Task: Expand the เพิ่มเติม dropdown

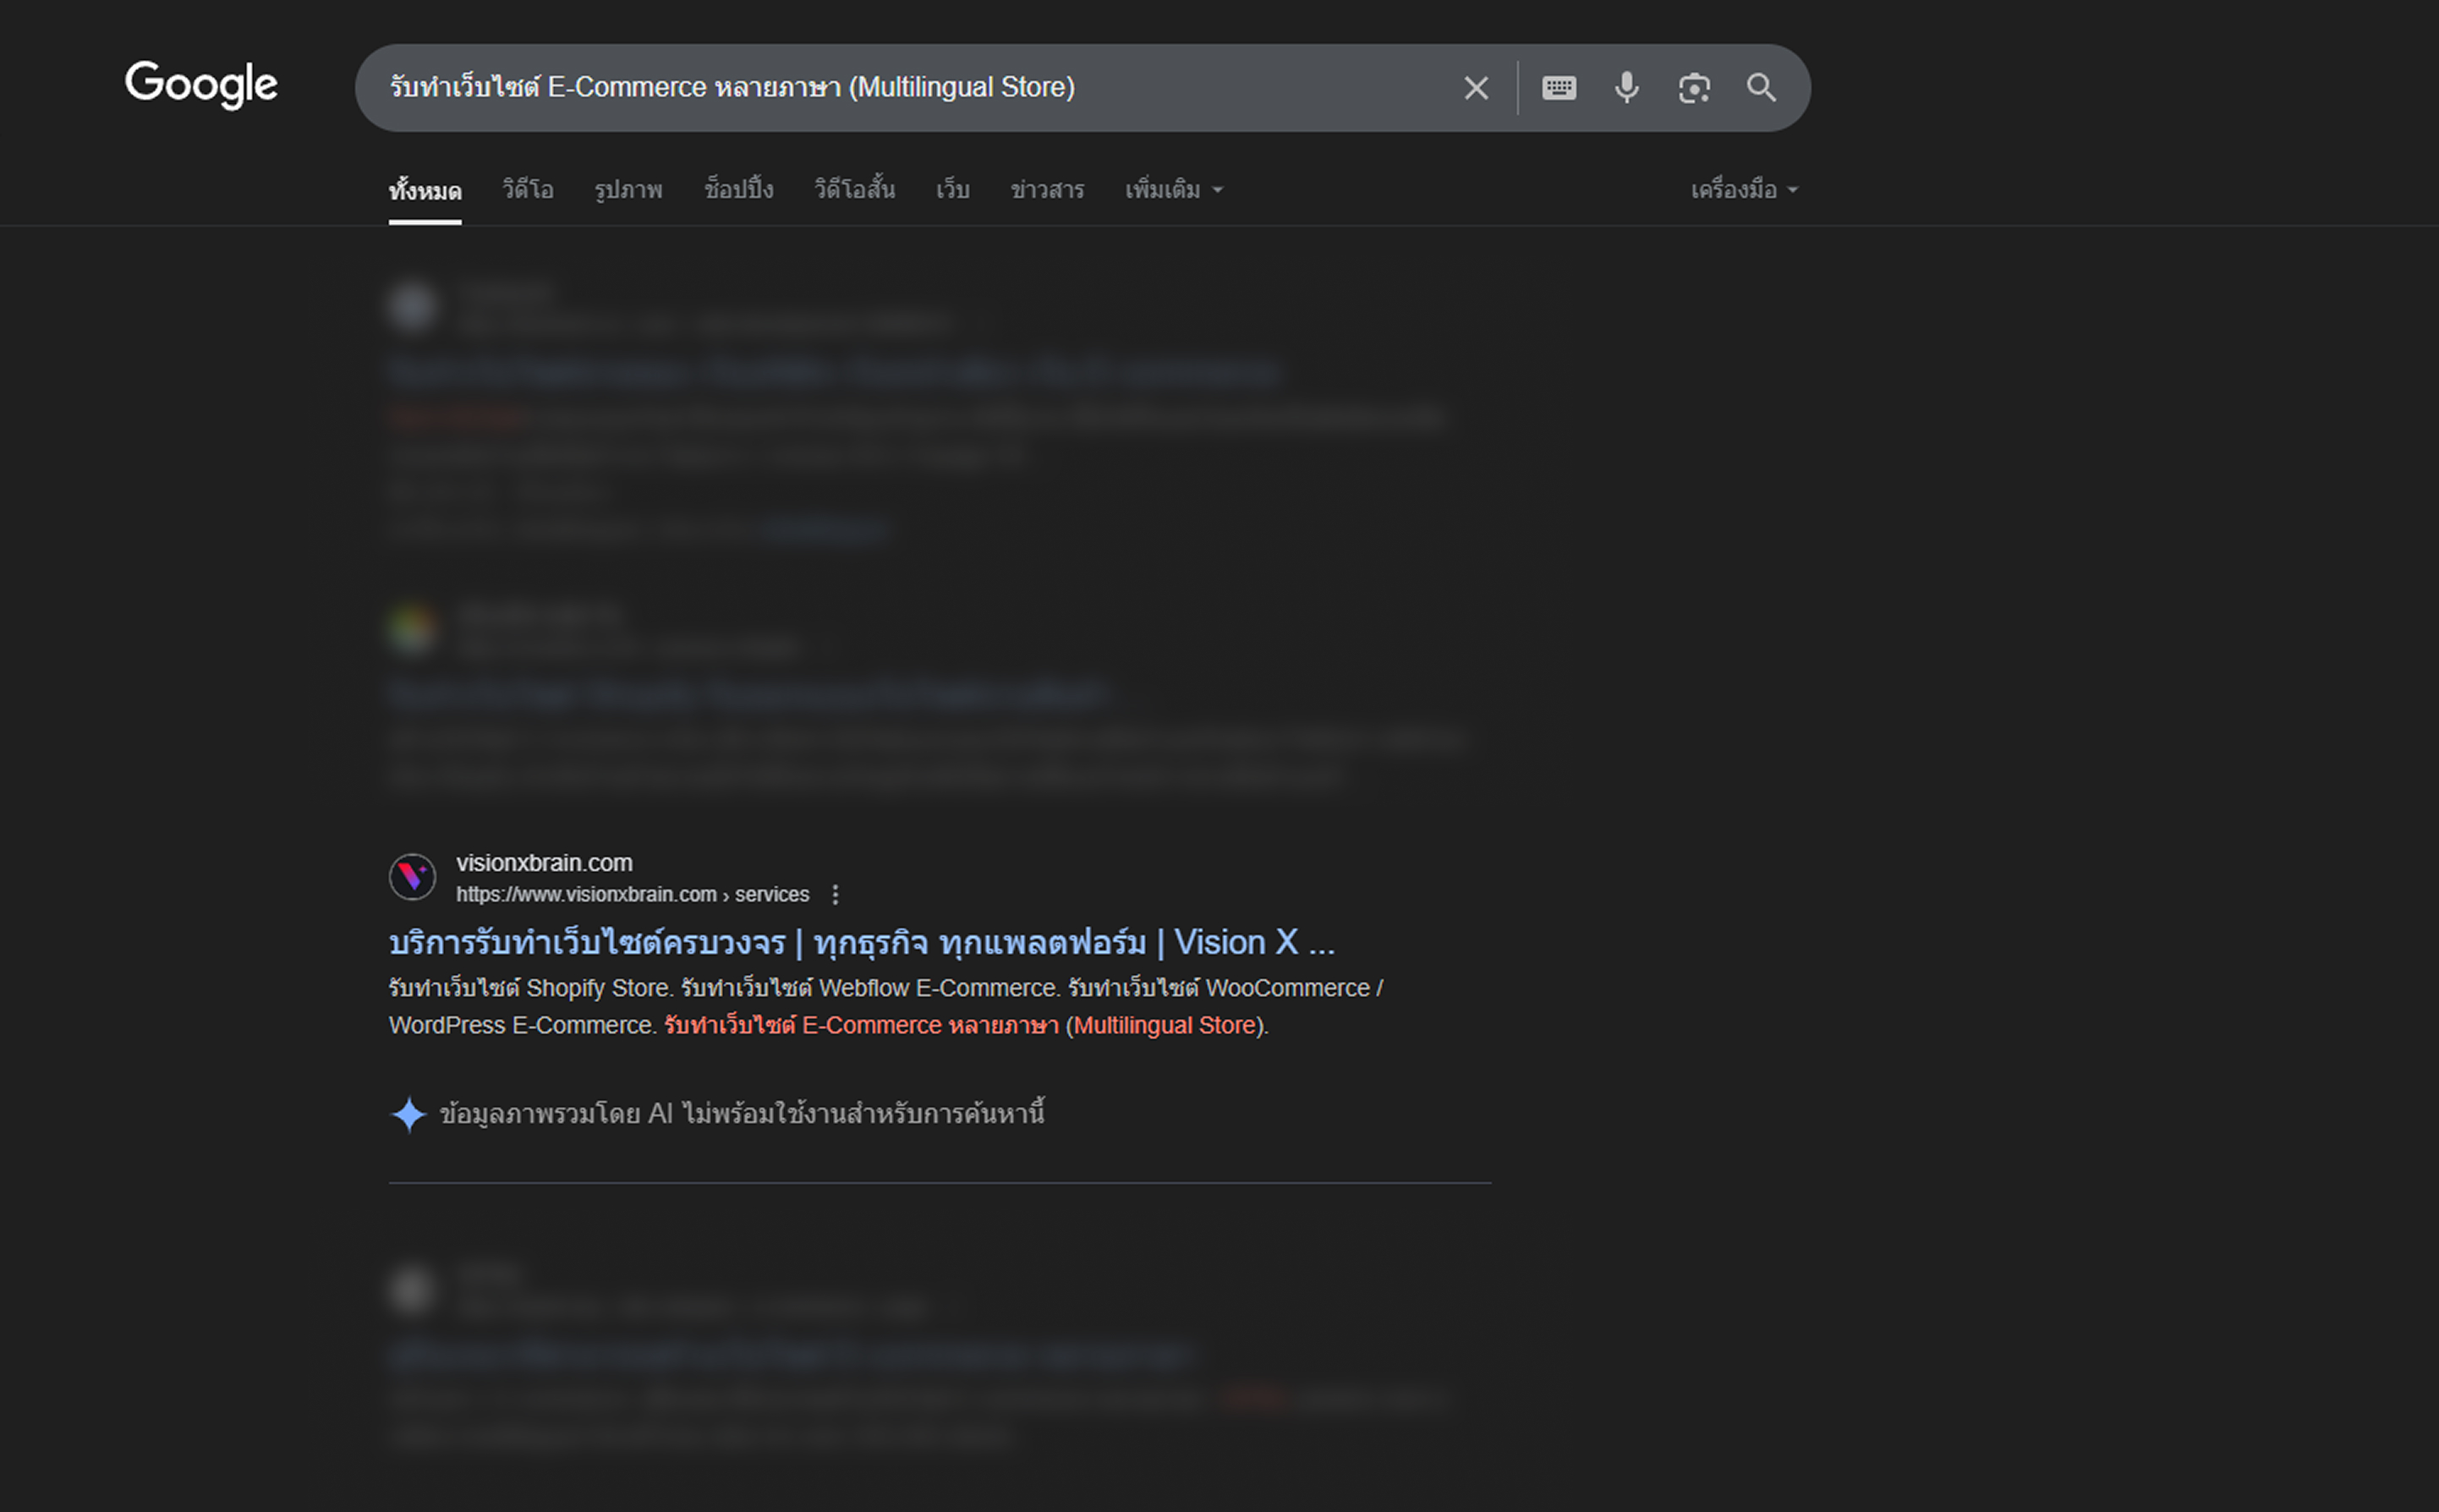Action: (x=1174, y=190)
